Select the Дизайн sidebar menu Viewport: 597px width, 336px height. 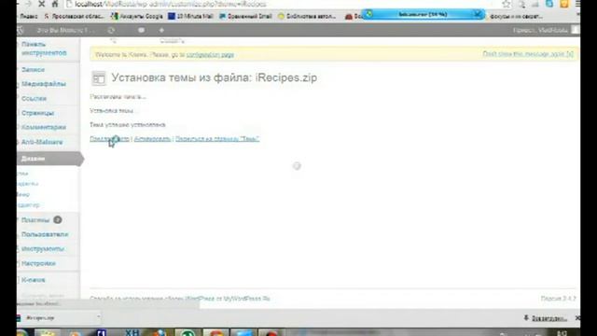coord(49,159)
